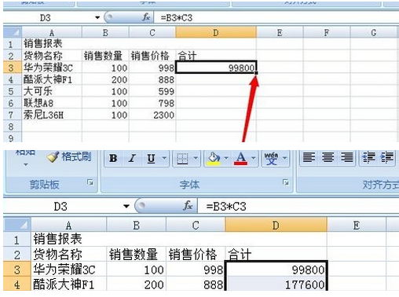This screenshot has height=297, width=399.
Task: Select lower sheet header cell 合计
Action: pos(276,254)
